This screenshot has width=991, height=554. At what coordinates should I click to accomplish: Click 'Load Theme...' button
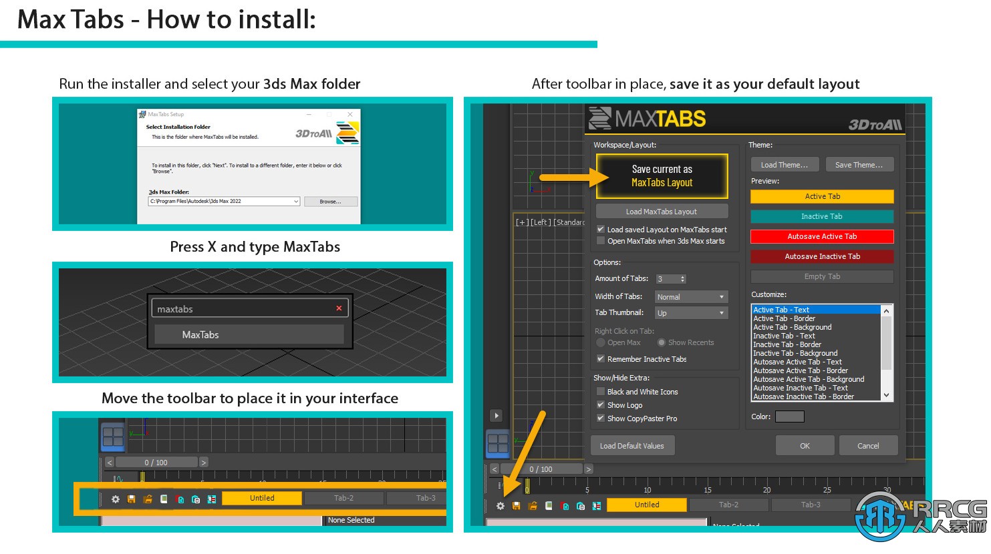[785, 165]
